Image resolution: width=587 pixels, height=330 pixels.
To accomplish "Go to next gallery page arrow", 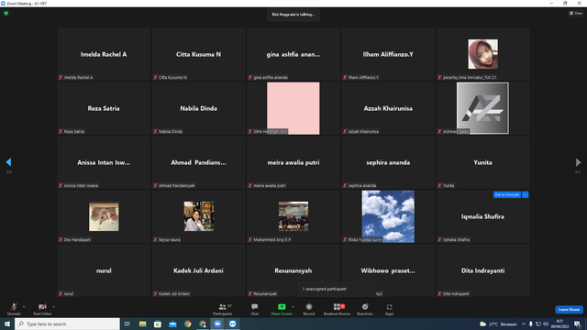I will (x=578, y=162).
